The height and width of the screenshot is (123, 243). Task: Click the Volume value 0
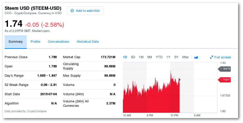[x=114, y=85]
